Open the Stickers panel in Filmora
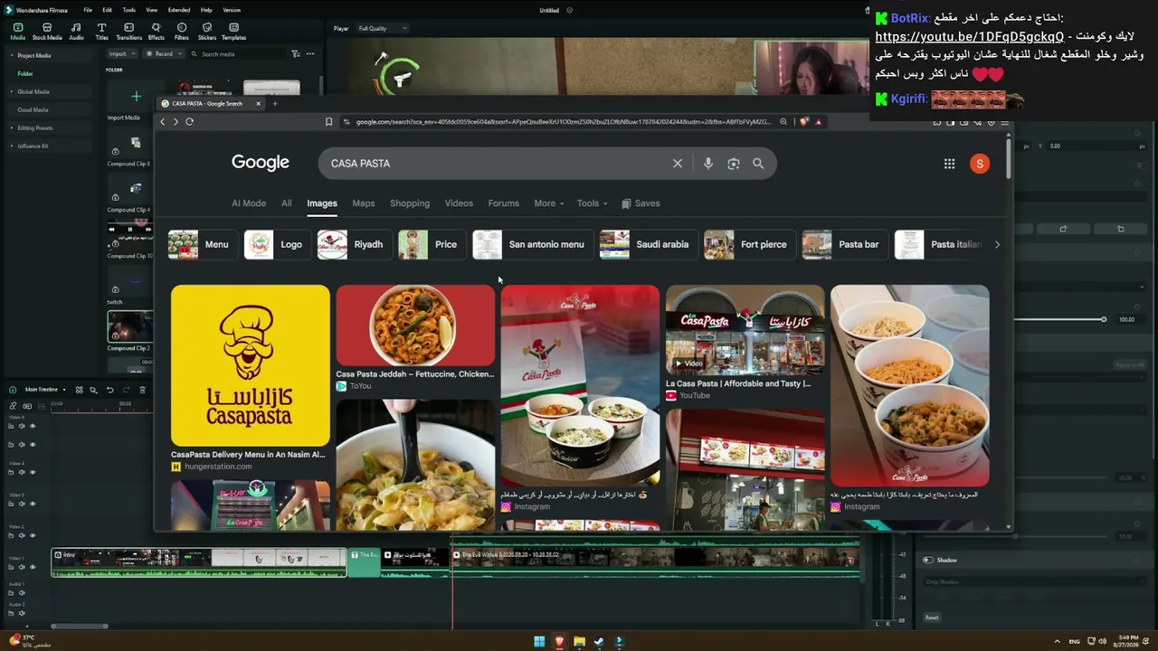 click(207, 32)
